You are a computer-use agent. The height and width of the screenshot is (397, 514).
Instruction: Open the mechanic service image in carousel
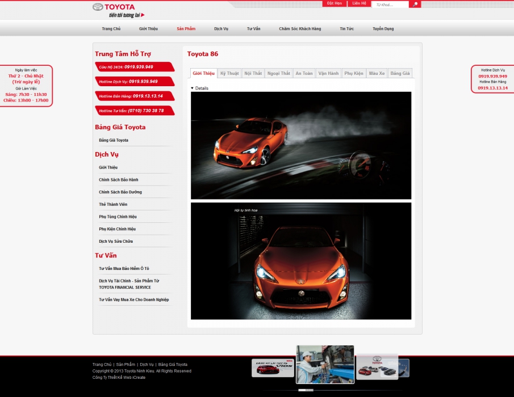tap(325, 364)
